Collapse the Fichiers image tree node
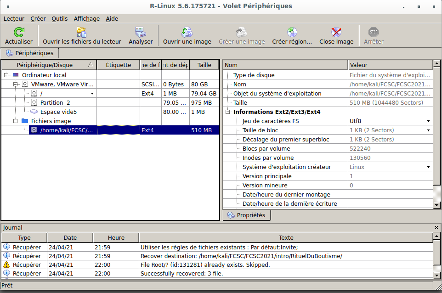The height and width of the screenshot is (293, 442). click(16, 121)
